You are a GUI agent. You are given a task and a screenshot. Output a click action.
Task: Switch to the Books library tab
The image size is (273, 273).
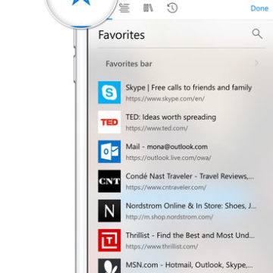[149, 8]
